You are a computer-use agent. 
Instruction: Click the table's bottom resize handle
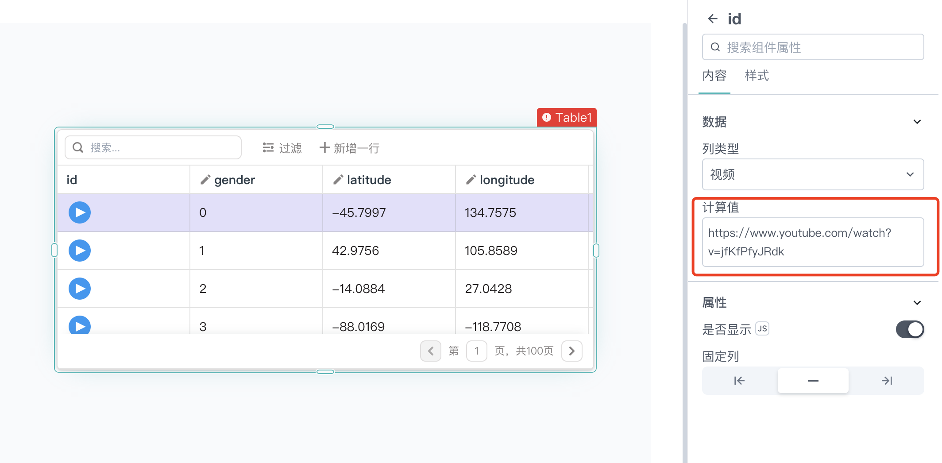pyautogui.click(x=325, y=372)
